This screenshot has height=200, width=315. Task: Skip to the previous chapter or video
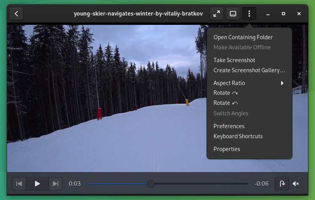click(x=19, y=184)
